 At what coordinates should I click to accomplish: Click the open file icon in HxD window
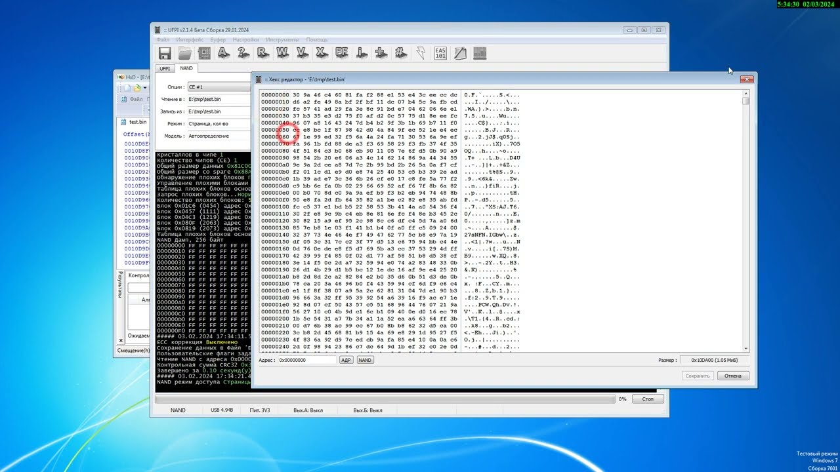coord(137,88)
